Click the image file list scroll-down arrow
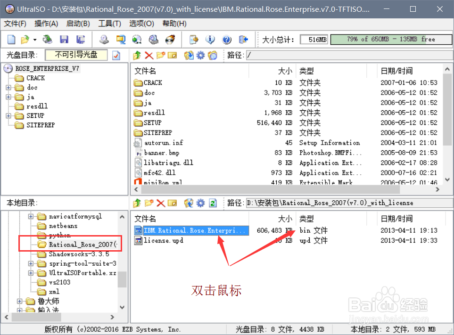Image resolution: width=454 pixels, height=335 pixels. [447, 180]
